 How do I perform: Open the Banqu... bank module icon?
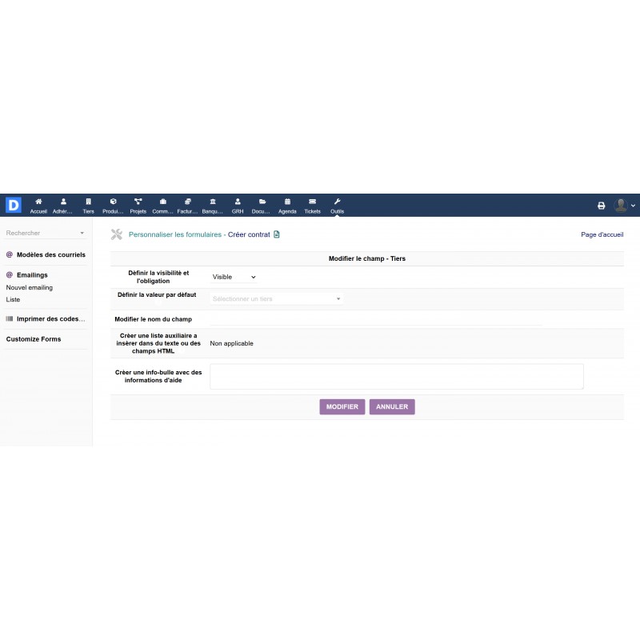(x=212, y=205)
